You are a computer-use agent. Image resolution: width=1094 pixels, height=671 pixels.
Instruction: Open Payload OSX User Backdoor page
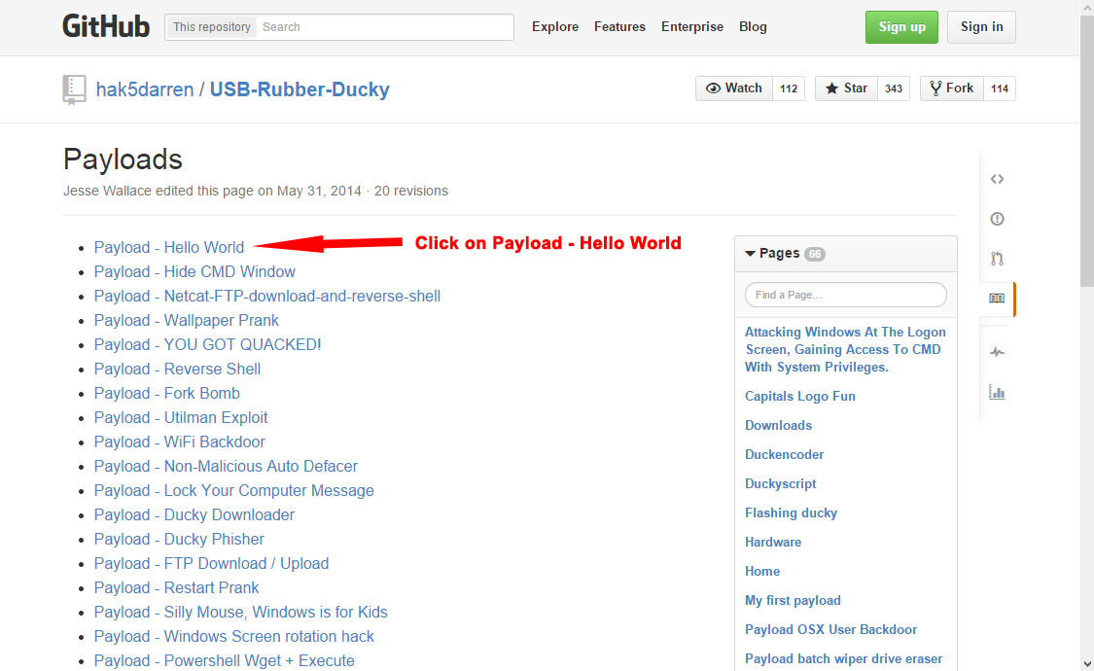tap(830, 630)
